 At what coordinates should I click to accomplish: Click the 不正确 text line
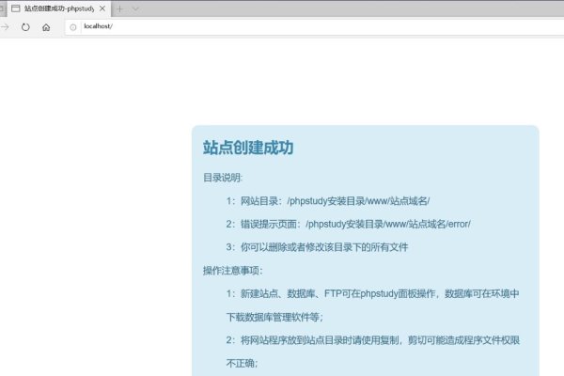(243, 364)
